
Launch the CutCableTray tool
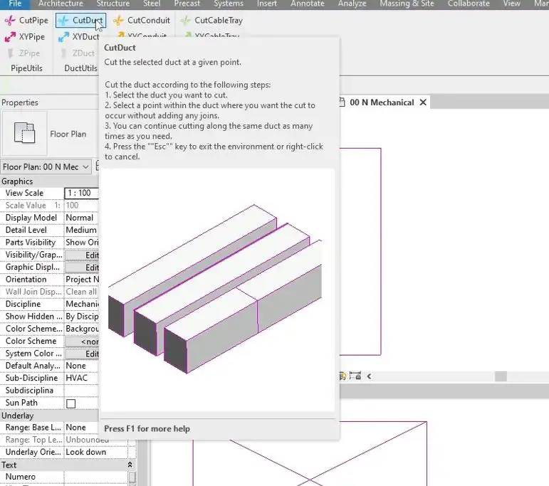click(x=211, y=21)
